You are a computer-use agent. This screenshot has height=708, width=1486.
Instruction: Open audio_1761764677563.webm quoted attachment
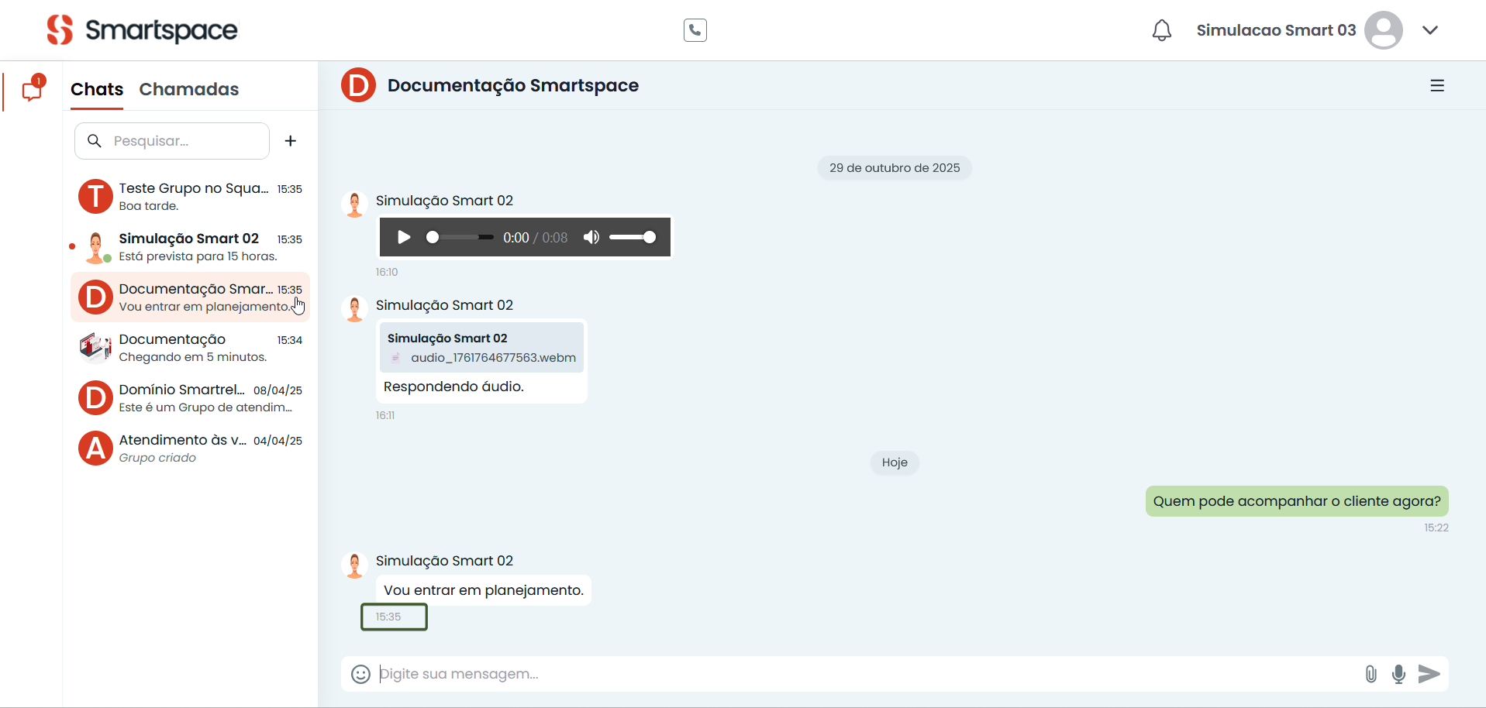[492, 358]
